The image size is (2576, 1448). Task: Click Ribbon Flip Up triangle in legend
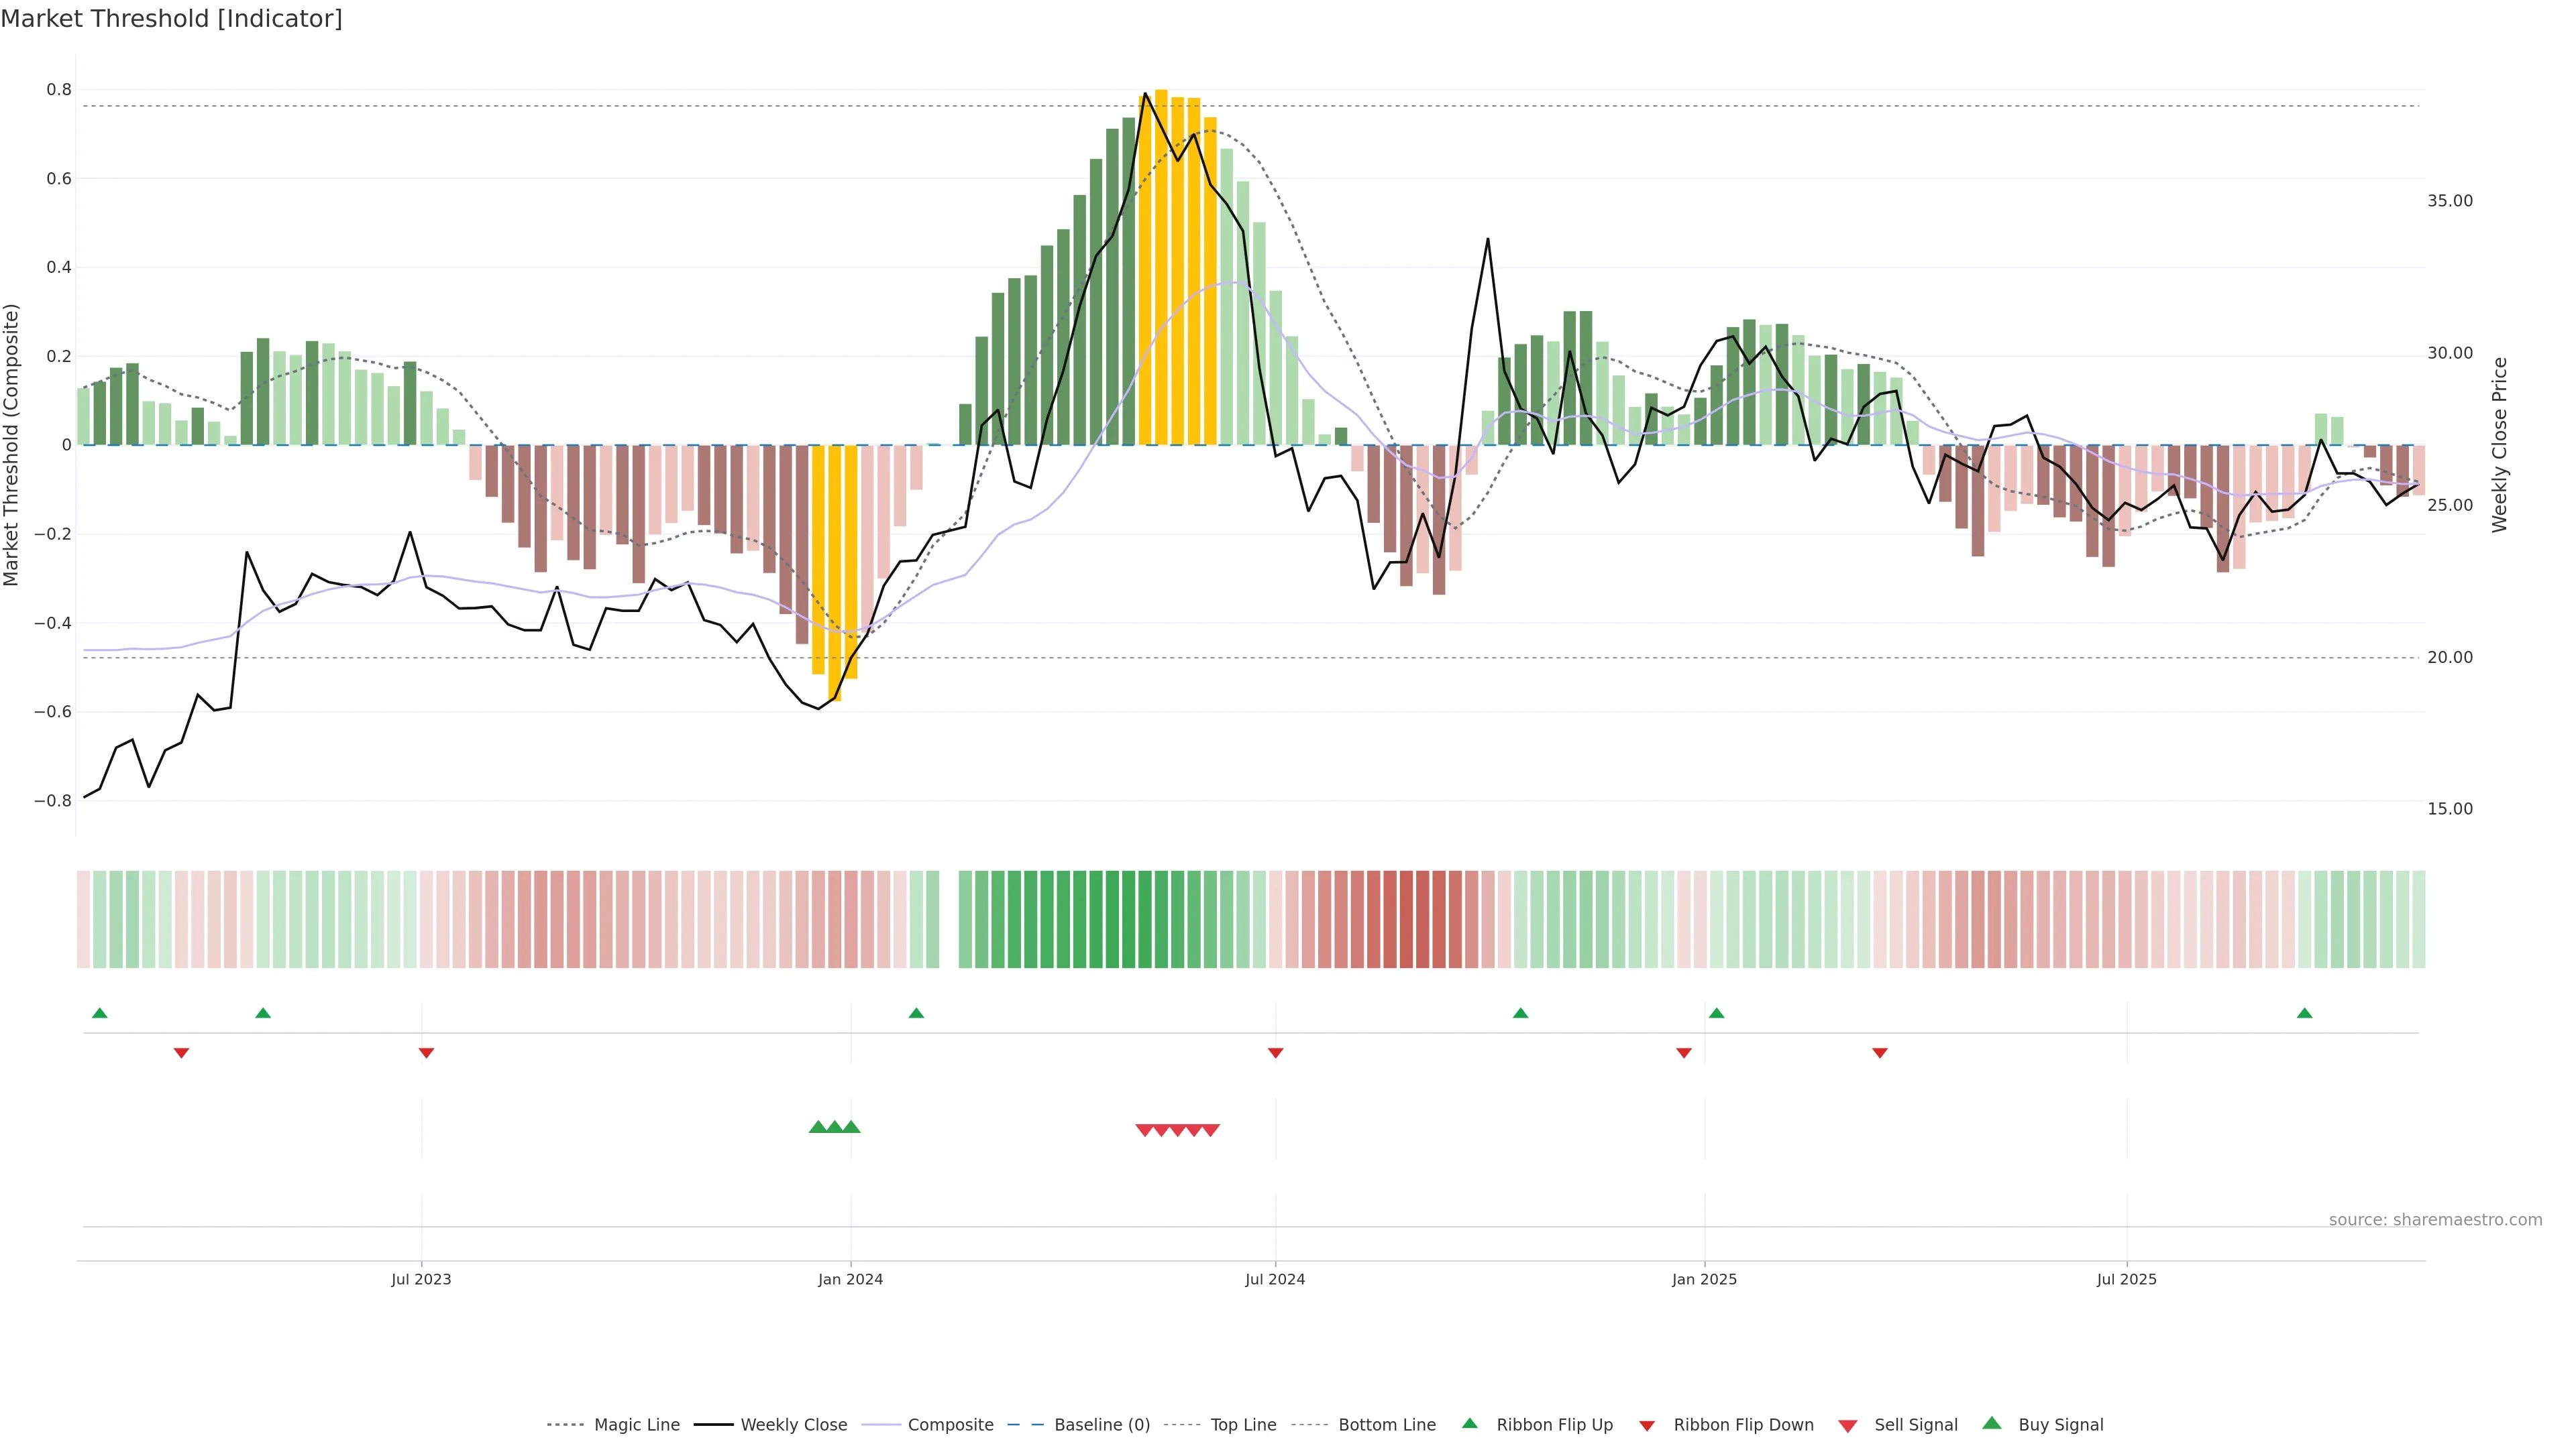coord(1469,1423)
